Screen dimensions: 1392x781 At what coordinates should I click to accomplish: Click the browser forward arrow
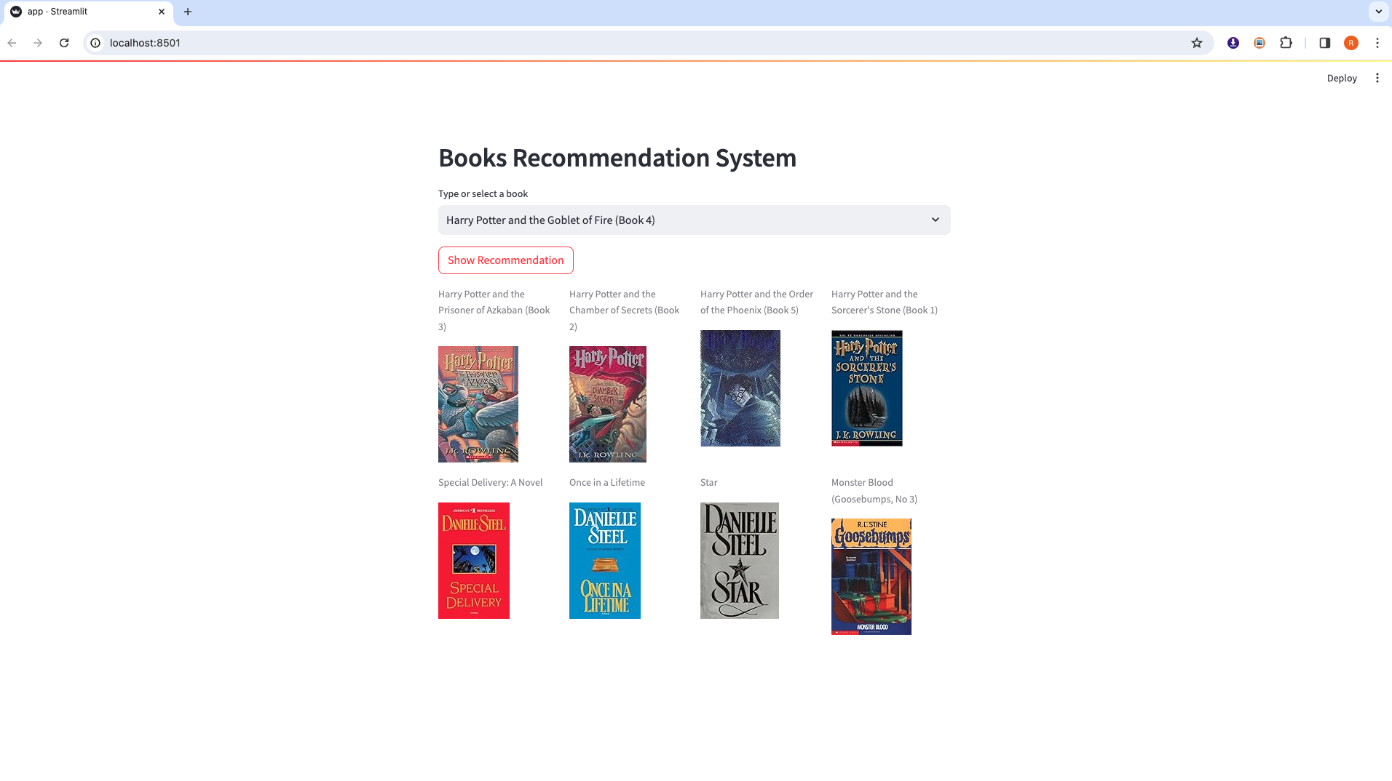click(38, 43)
